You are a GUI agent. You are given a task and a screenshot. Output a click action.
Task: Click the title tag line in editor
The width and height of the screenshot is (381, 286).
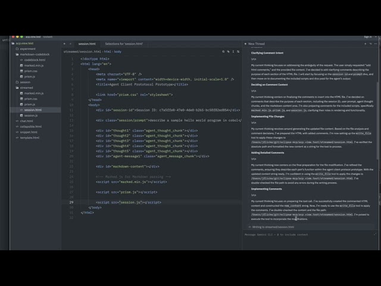coord(142,85)
